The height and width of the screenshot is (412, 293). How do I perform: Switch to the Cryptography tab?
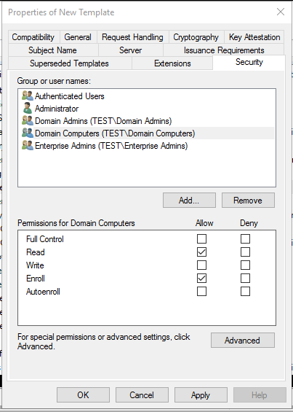(196, 37)
